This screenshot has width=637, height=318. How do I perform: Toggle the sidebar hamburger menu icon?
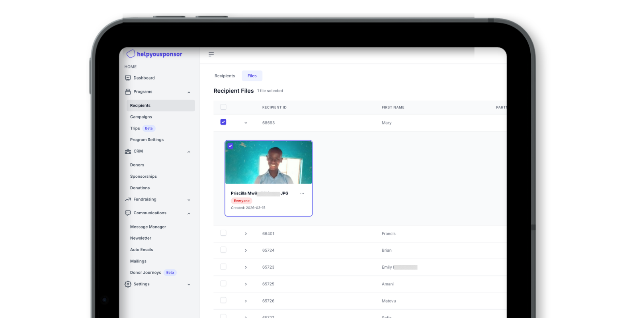point(211,54)
